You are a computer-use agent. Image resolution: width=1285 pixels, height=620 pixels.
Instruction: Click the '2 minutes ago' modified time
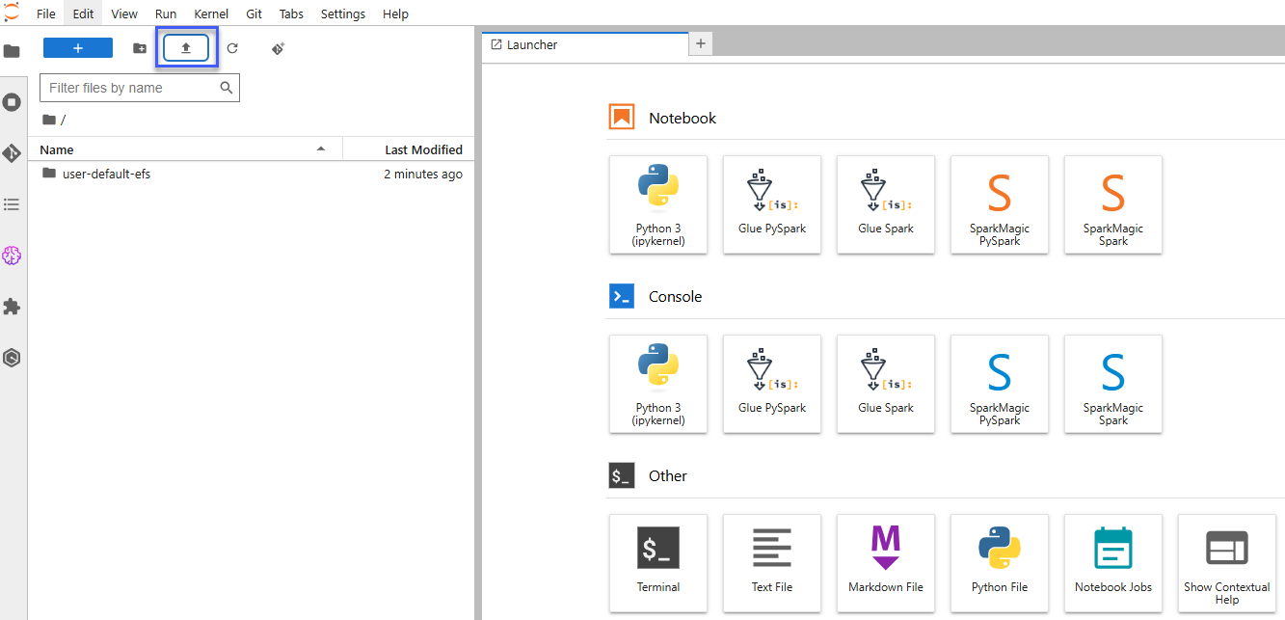(x=423, y=175)
